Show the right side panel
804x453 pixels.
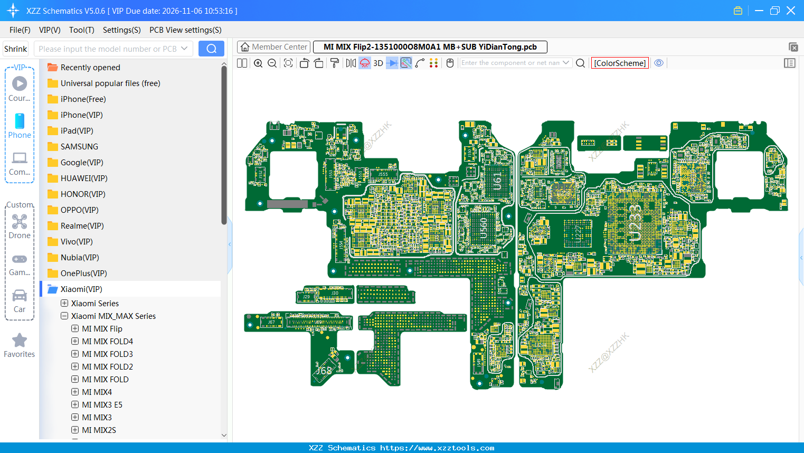tap(790, 63)
